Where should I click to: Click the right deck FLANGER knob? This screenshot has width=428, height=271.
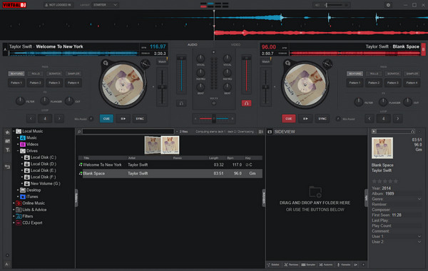point(383,103)
